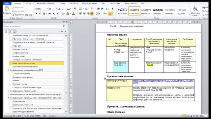Toggle the active Justify alignment button

(x=92, y=14)
